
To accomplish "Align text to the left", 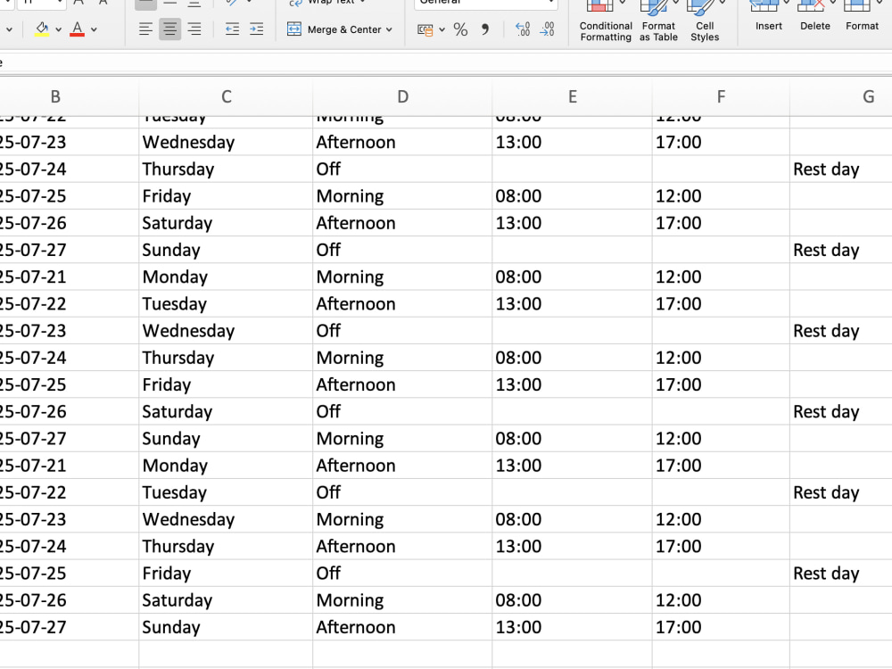I will [145, 29].
